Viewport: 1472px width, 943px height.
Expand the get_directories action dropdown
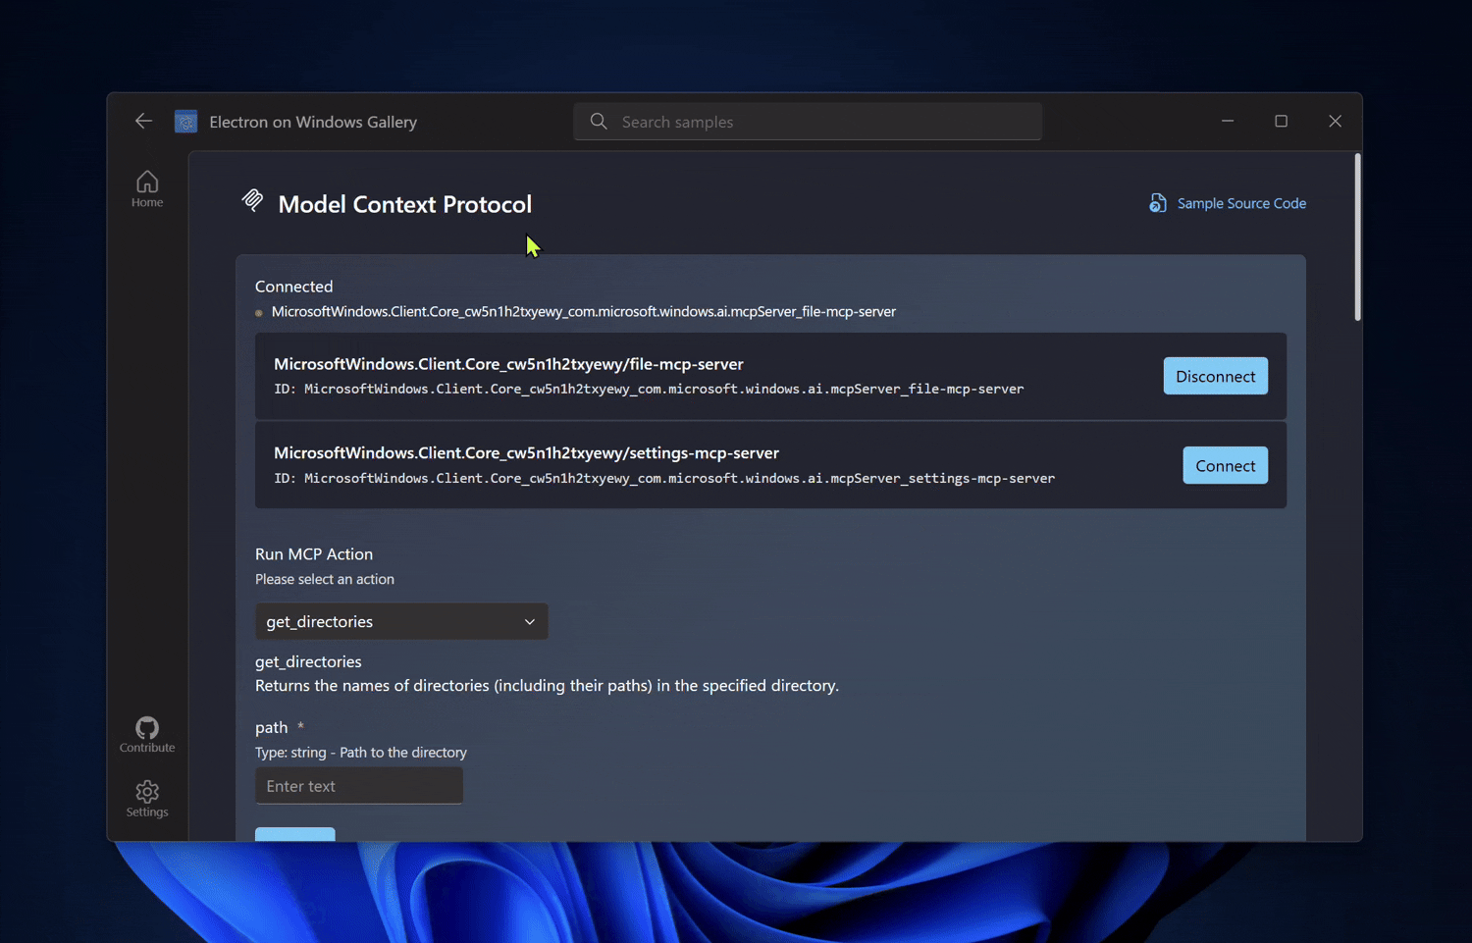tap(401, 621)
